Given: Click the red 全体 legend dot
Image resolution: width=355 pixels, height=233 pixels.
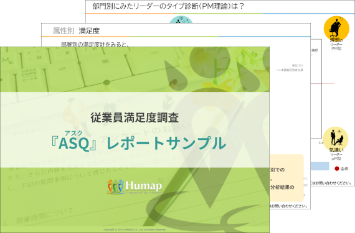Looking at the screenshot, I should click(x=337, y=168).
